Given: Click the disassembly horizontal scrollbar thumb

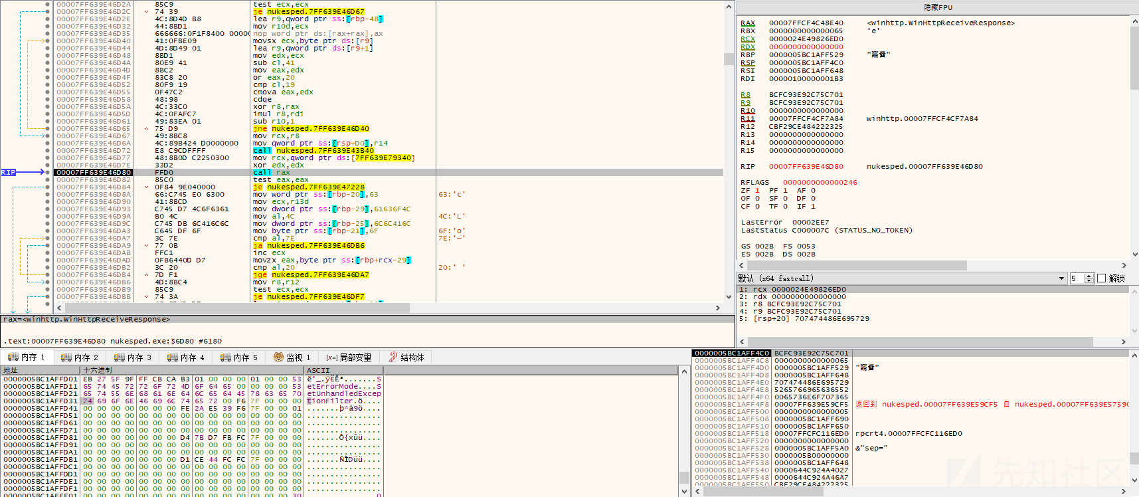Looking at the screenshot, I should pos(238,308).
